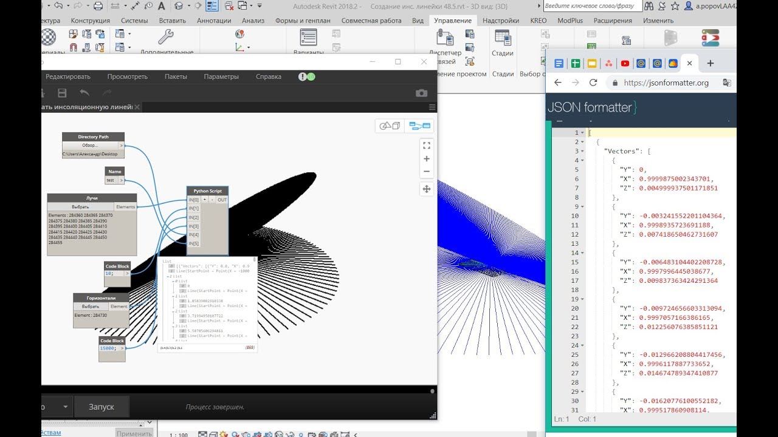
Task: Click the Dynamo player icon in Revit ribbon
Action: pos(709,38)
